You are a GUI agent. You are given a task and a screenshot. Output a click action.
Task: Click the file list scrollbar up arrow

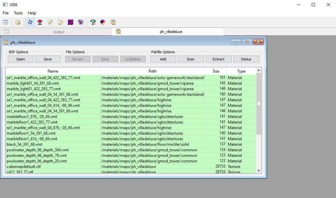pyautogui.click(x=259, y=70)
